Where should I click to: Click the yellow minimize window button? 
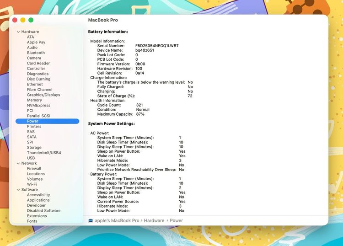pos(23,20)
